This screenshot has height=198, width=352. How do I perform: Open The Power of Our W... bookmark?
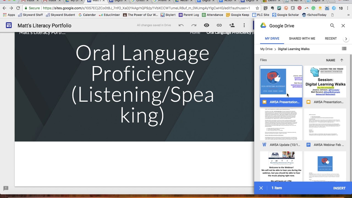[x=140, y=15]
